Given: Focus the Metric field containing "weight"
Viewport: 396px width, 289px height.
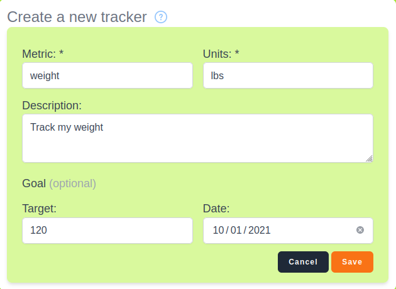Looking at the screenshot, I should tap(107, 75).
